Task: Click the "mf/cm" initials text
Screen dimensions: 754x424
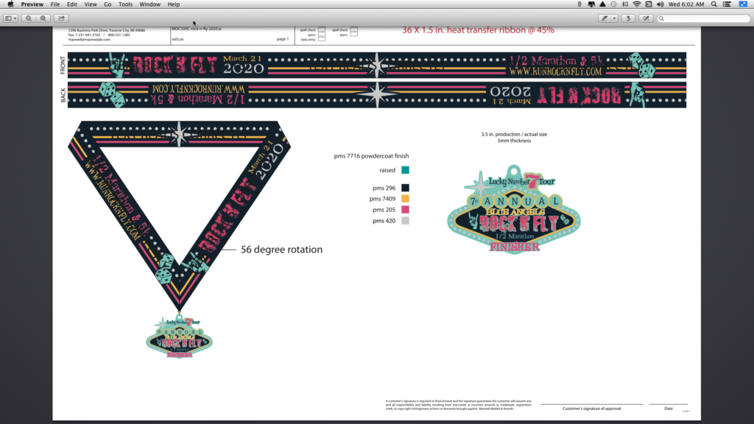Action: pos(177,40)
